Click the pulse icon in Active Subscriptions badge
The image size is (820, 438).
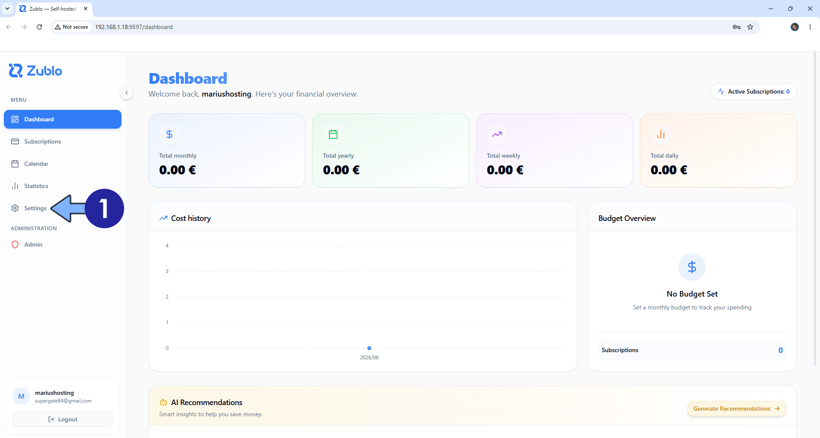[721, 91]
